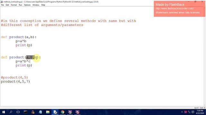Click the IDLE window title bar icon
Viewport: 206px width, 115px height.
tap(2, 2)
